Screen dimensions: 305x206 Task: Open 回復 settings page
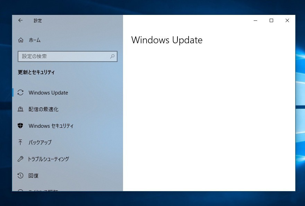click(68, 176)
